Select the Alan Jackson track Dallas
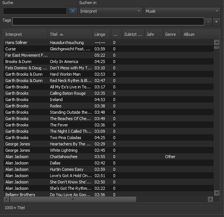This screenshot has height=217, width=224. pyautogui.click(x=108, y=163)
